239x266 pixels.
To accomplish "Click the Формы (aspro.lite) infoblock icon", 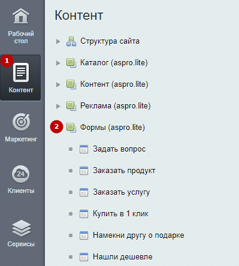I will point(71,128).
